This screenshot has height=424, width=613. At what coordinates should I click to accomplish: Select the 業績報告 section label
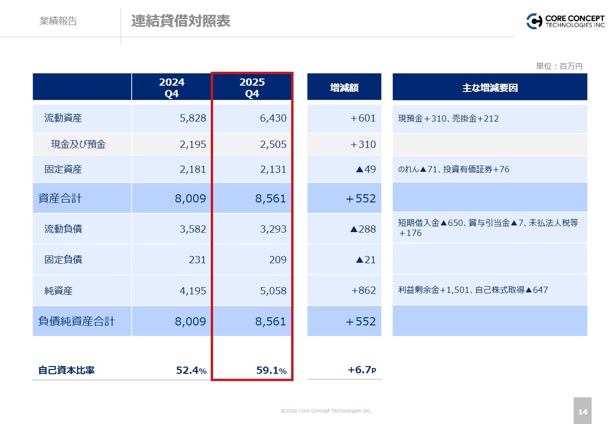pyautogui.click(x=58, y=21)
